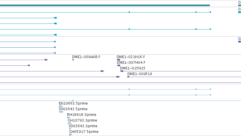Click the DME1-021H16.F label
Screen dimensions: 241x136
click(x=131, y=57)
